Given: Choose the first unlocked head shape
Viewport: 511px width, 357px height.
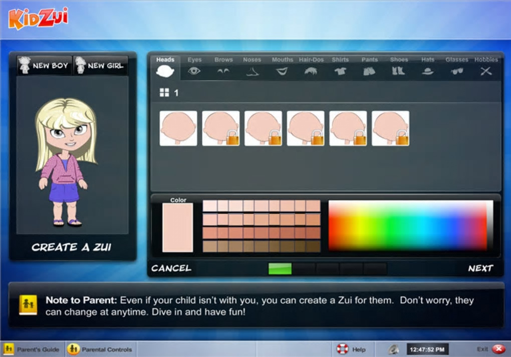Looking at the screenshot, I should [x=178, y=128].
